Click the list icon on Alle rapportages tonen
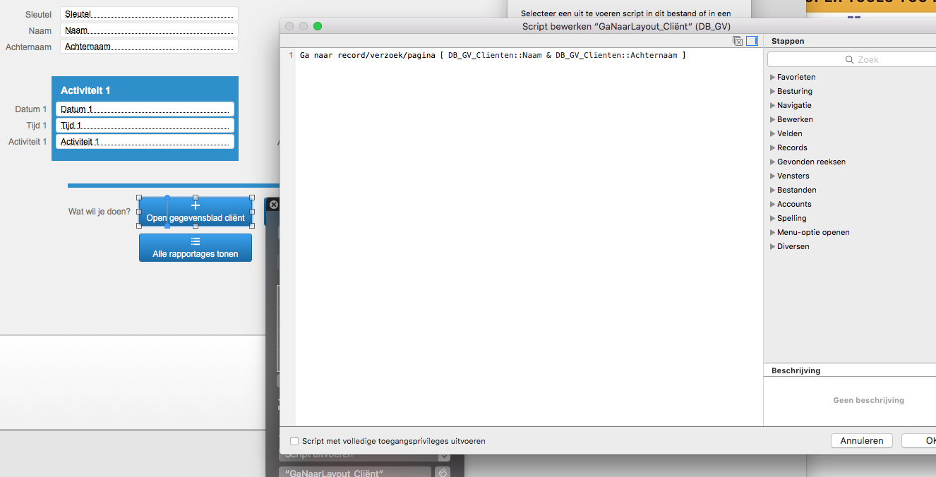Viewport: 936px width, 477px height. (196, 241)
